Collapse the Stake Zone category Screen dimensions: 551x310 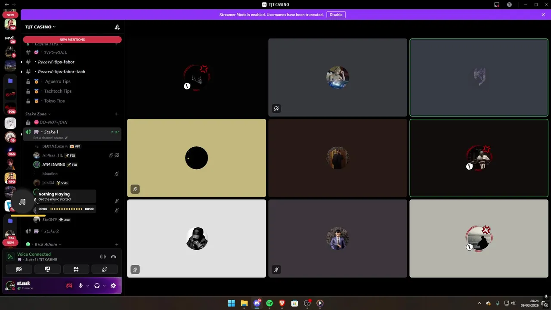click(38, 114)
